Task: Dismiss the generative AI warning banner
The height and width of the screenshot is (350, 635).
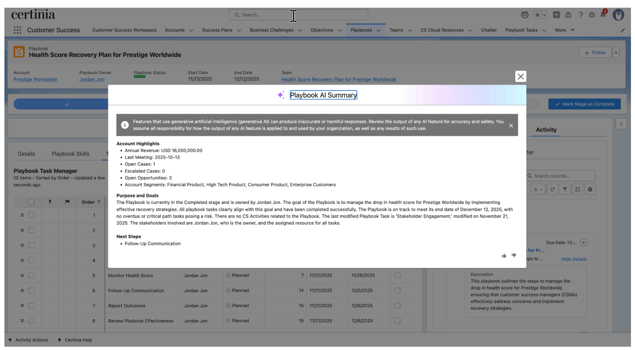Action: 511,125
